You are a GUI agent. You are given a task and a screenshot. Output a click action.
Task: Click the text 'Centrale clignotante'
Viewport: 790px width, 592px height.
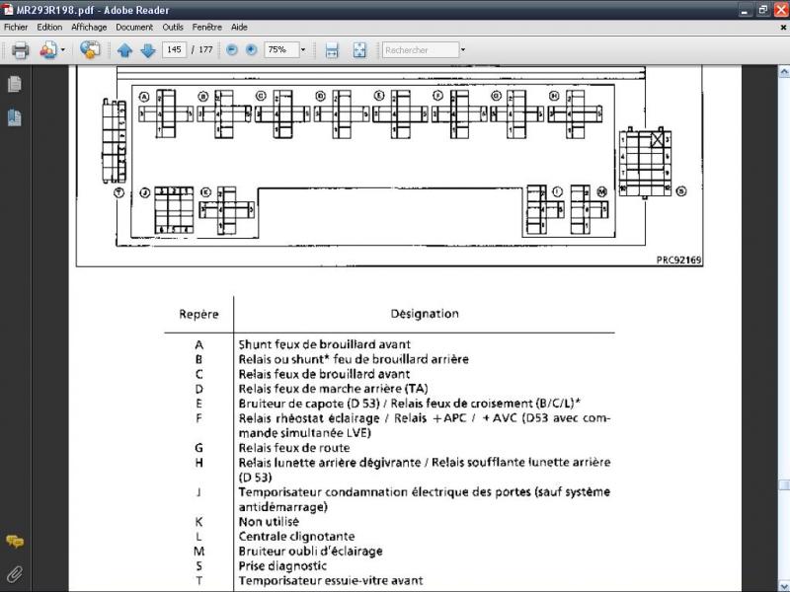296,536
